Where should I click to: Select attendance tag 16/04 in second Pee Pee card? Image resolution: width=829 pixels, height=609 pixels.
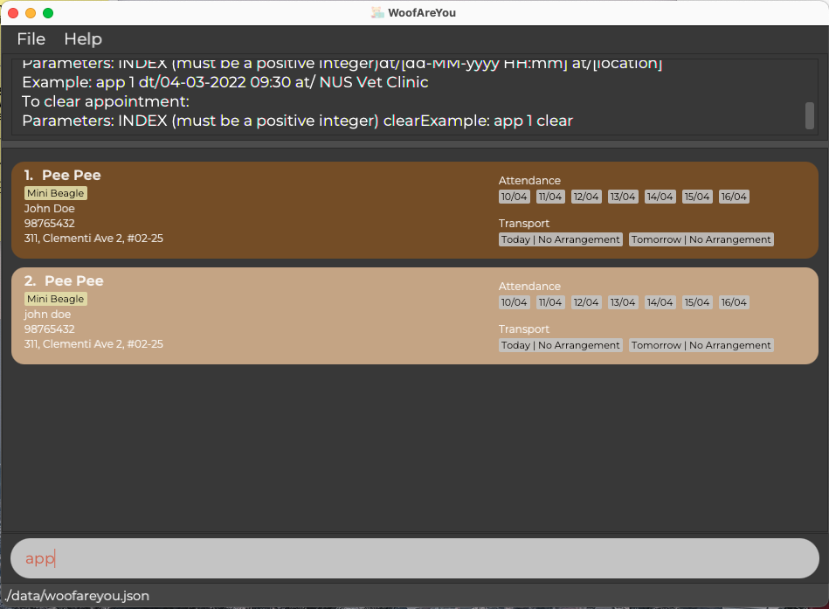[x=734, y=302]
